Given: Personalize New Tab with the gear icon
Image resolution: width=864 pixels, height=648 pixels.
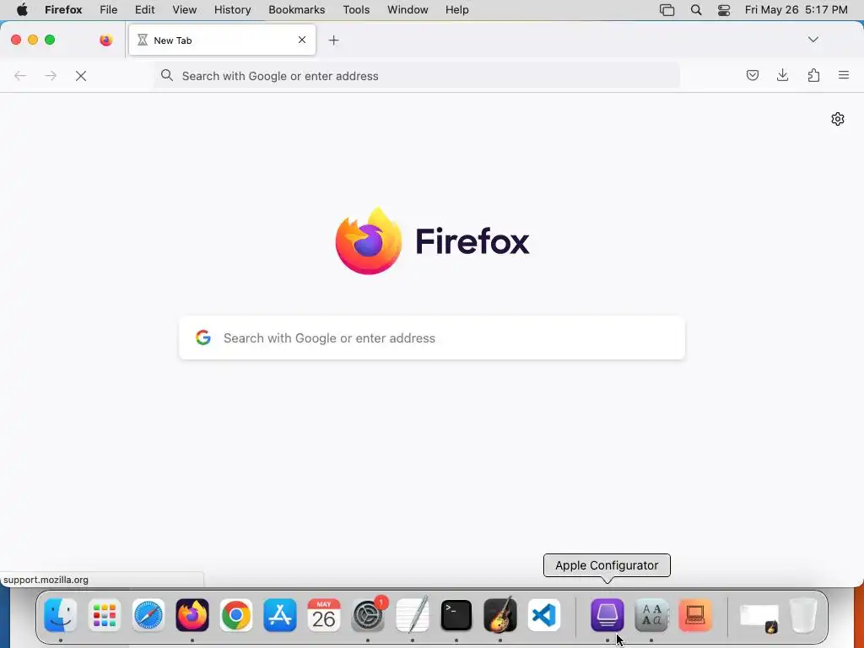Looking at the screenshot, I should tap(838, 119).
